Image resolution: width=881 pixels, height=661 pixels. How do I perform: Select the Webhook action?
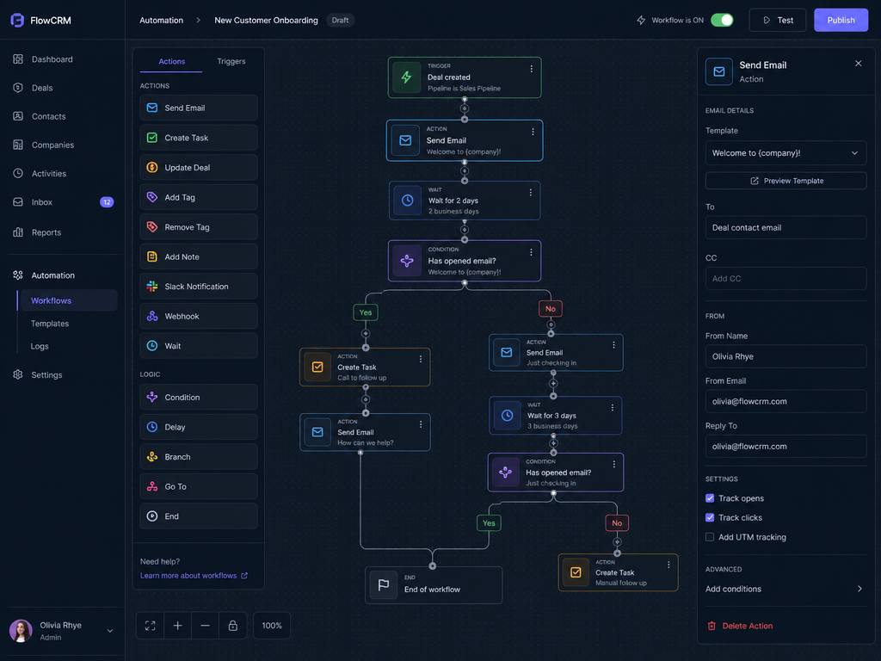point(199,317)
